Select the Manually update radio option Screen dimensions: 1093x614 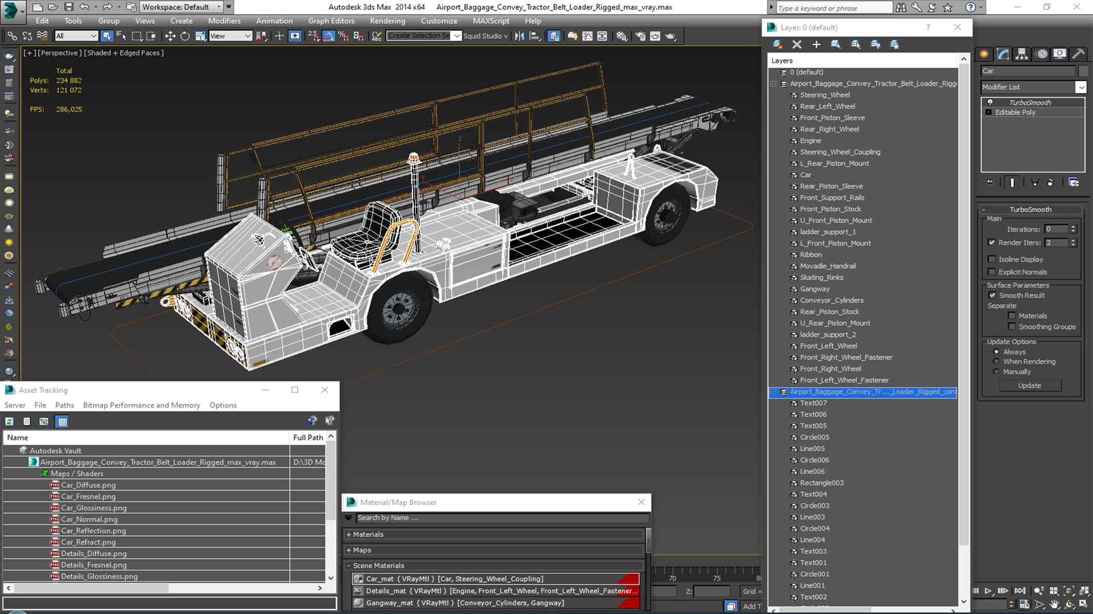[x=996, y=372]
